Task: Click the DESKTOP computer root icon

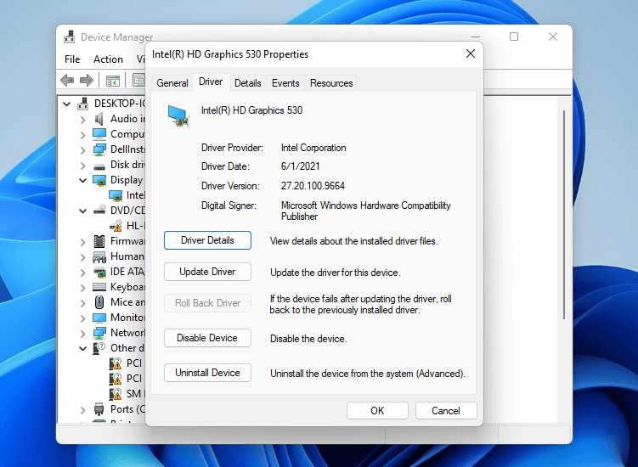Action: click(x=83, y=104)
